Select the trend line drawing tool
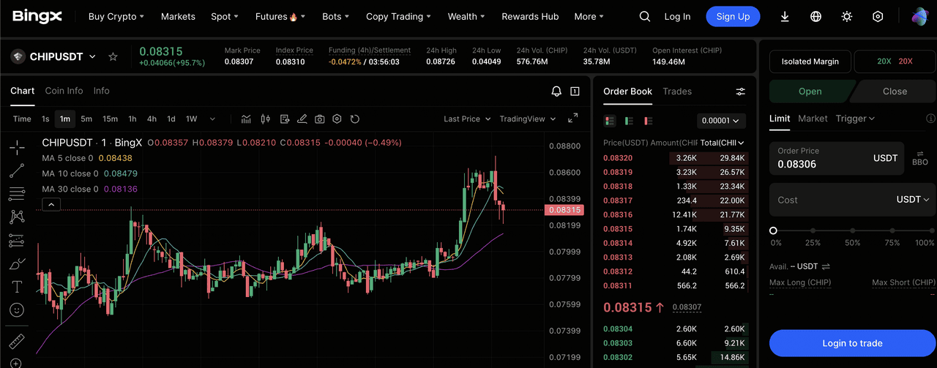The height and width of the screenshot is (368, 937). tap(16, 170)
